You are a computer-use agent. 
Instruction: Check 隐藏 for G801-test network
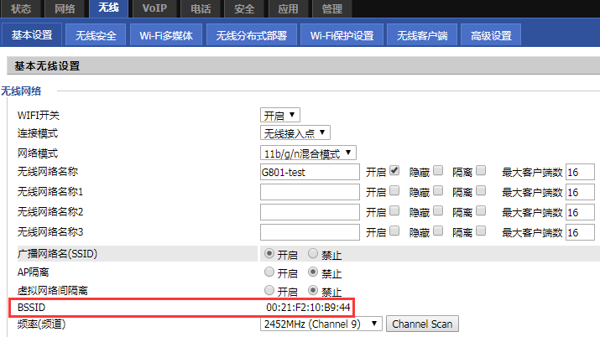[437, 171]
